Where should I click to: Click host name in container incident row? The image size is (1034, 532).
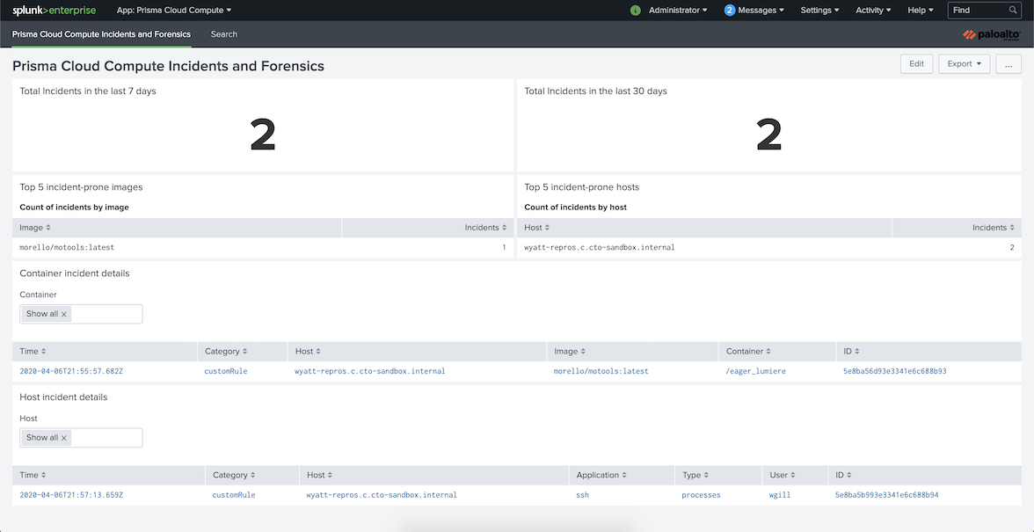[370, 371]
